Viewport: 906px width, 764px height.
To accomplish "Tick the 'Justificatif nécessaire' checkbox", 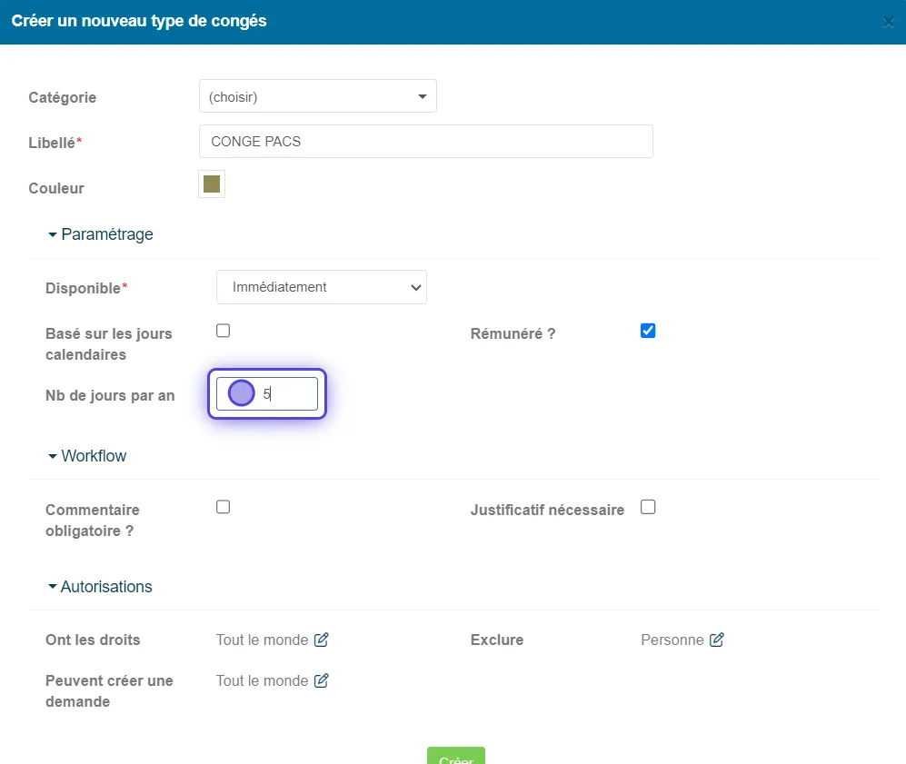I will click(x=648, y=506).
